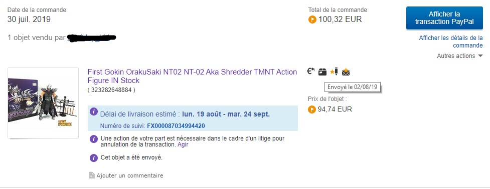The image size is (490, 189).
Task: Click info icon beside estimated delivery time
Action: [94, 111]
